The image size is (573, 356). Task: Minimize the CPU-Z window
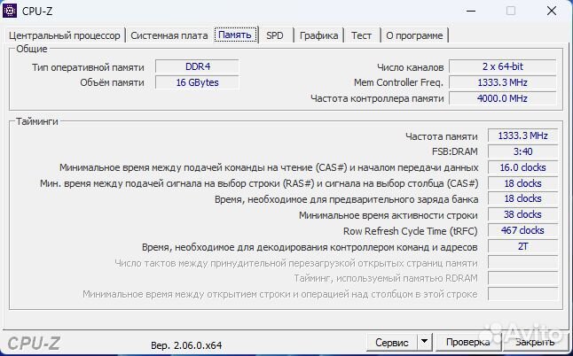(x=471, y=11)
